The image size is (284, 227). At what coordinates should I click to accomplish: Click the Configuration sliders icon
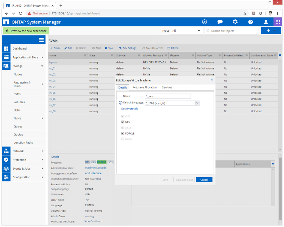[6, 177]
